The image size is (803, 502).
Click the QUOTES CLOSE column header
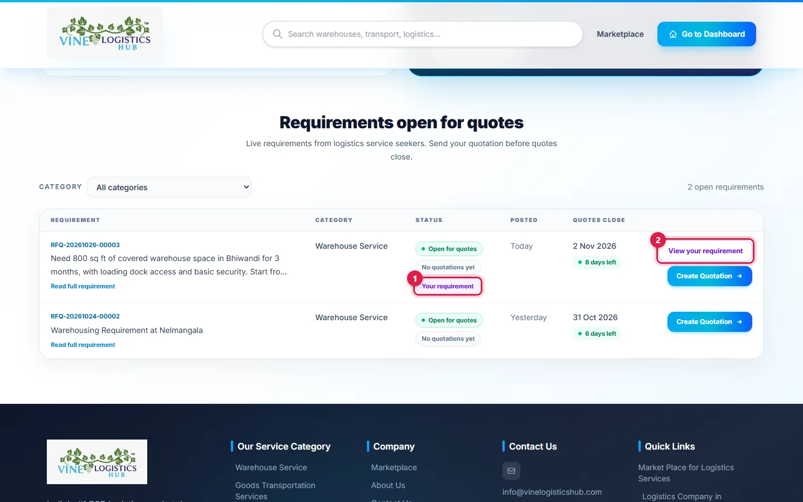pyautogui.click(x=599, y=220)
